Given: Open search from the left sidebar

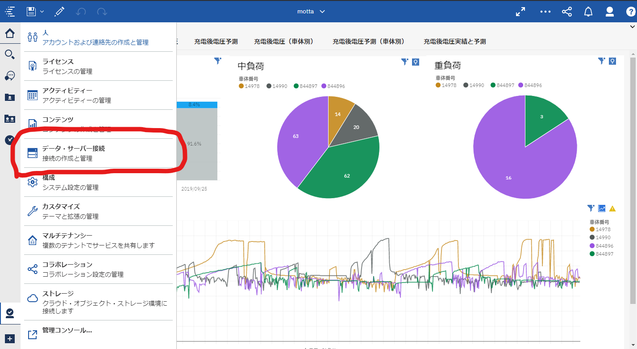Looking at the screenshot, I should (10, 54).
